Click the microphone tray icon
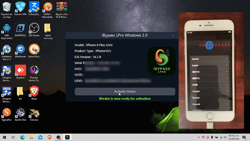The height and width of the screenshot is (141, 250). point(212,137)
